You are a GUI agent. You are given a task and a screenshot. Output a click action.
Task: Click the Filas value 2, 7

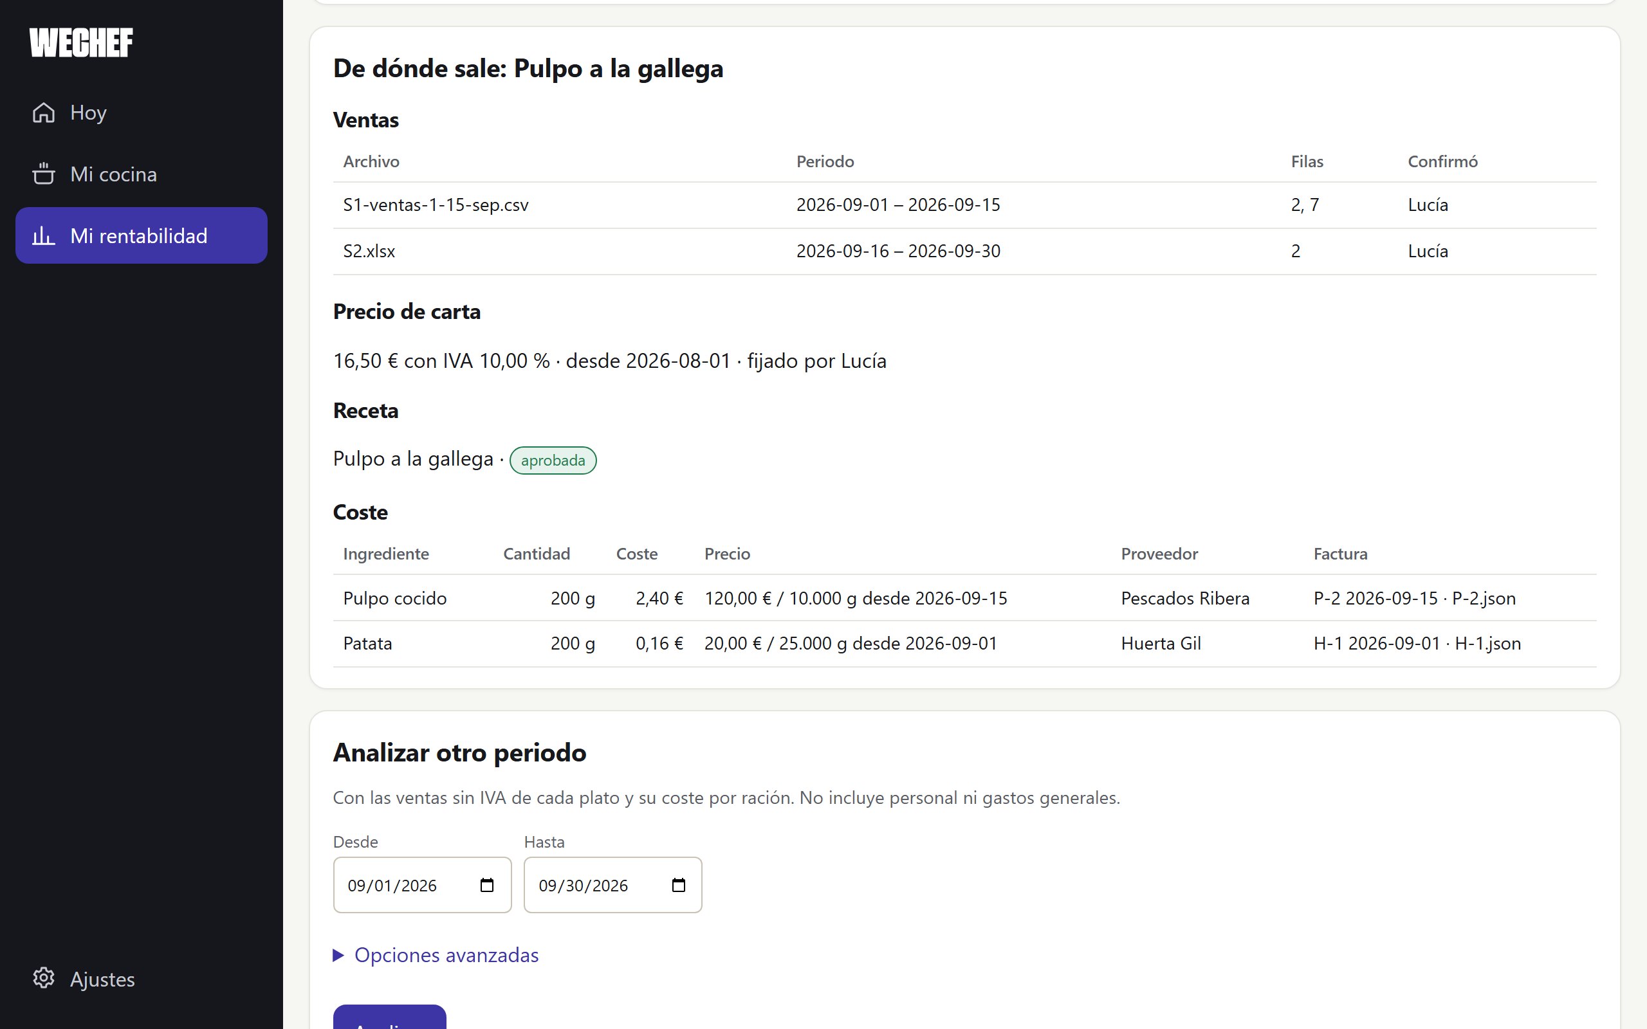[1305, 205]
